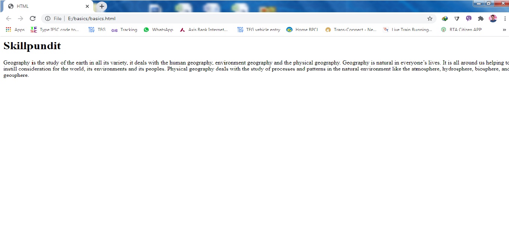Image resolution: width=509 pixels, height=252 pixels.
Task: Minimize the Chrome window
Action: [x=479, y=3]
